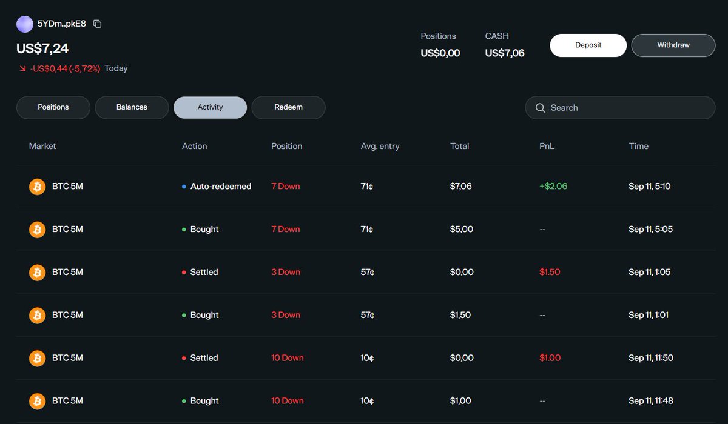The width and height of the screenshot is (728, 424).
Task: Click Bitcoin icon in Sep 11, 1:01 row
Action: click(x=38, y=316)
